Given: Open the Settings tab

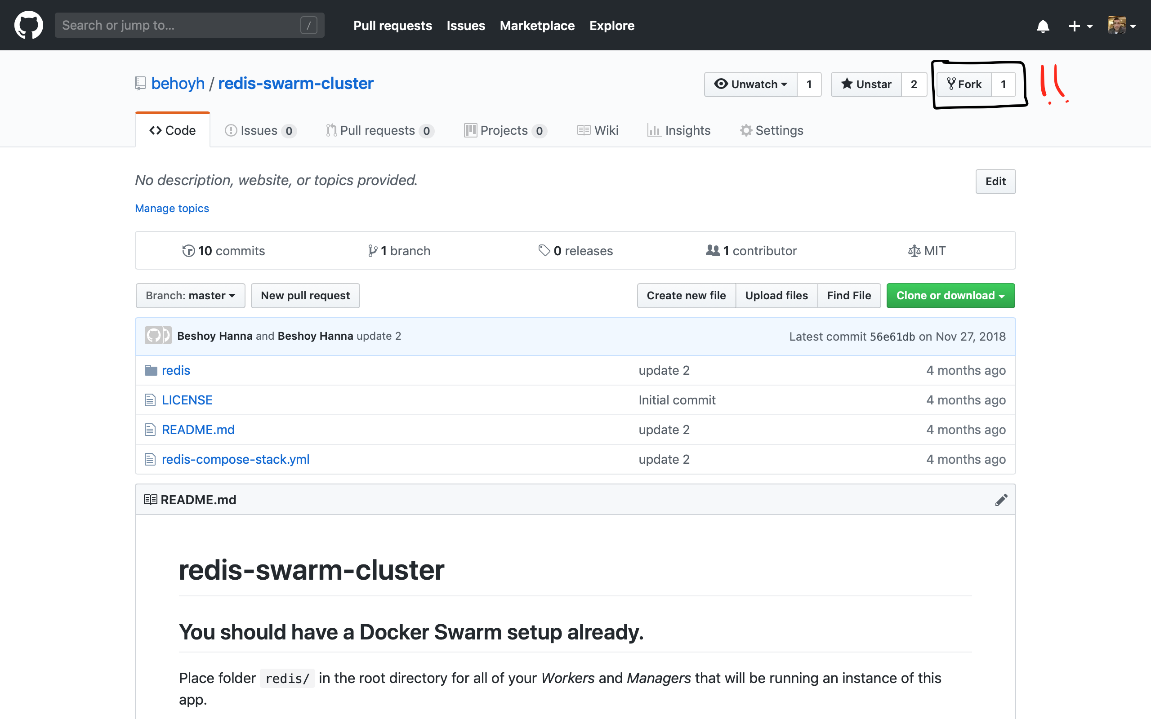Looking at the screenshot, I should (x=772, y=130).
